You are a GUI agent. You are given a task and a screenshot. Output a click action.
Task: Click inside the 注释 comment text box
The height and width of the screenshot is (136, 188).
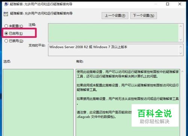113,33
